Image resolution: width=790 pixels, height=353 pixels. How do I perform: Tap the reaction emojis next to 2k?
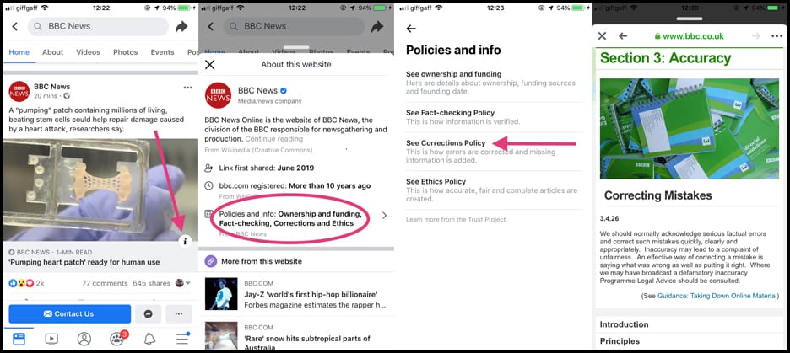(x=22, y=283)
